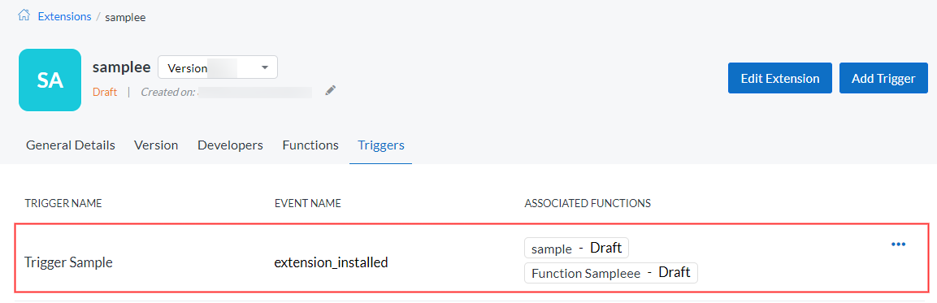The width and height of the screenshot is (937, 303).
Task: Select the Triggers tab
Action: pos(380,145)
